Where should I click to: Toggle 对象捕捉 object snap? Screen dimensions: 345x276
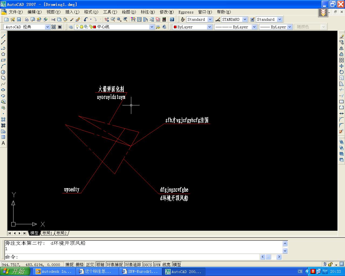[x=115, y=265]
